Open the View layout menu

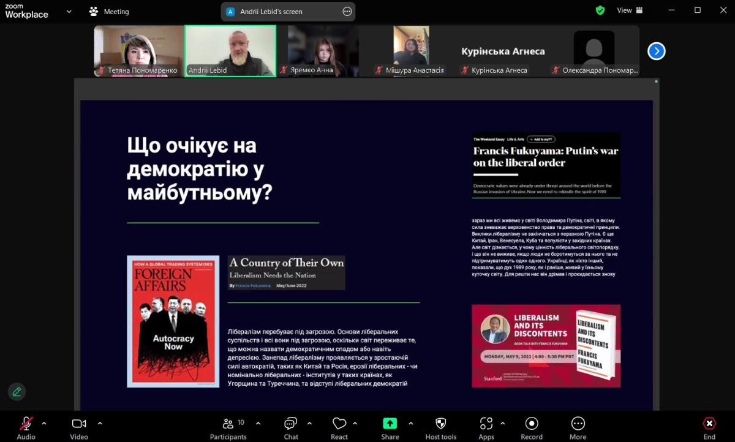[x=630, y=10]
